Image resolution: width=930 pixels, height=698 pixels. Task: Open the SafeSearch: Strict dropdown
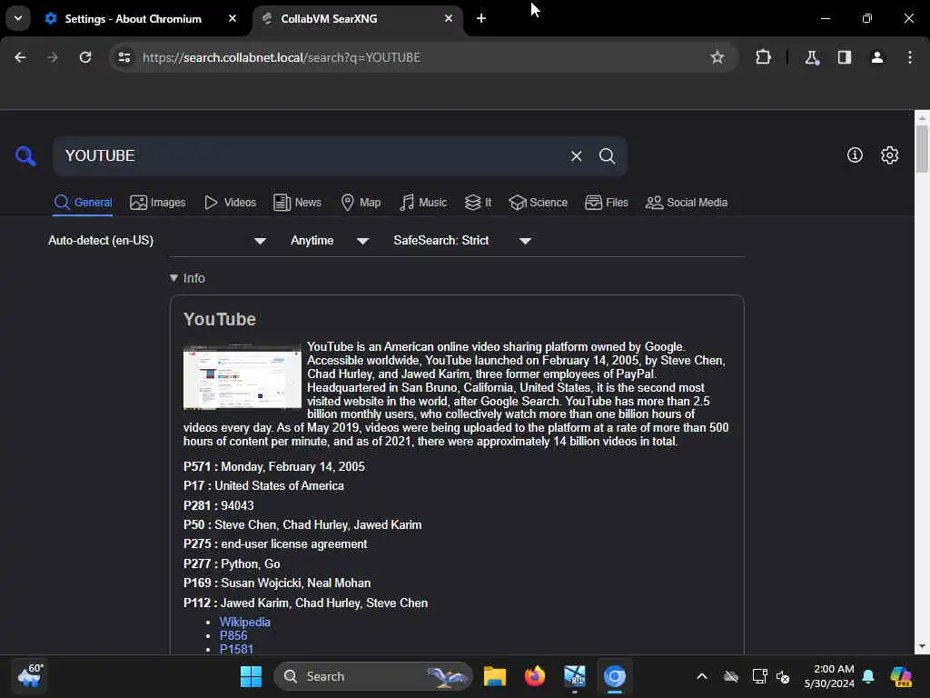click(x=462, y=240)
